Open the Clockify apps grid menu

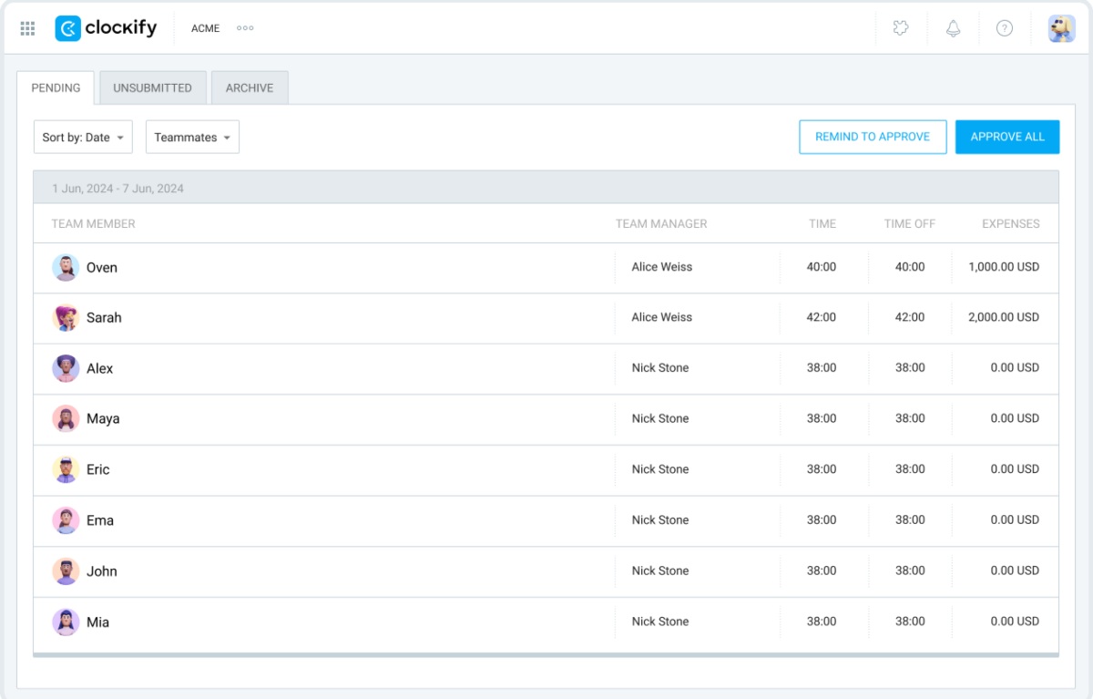pyautogui.click(x=27, y=27)
